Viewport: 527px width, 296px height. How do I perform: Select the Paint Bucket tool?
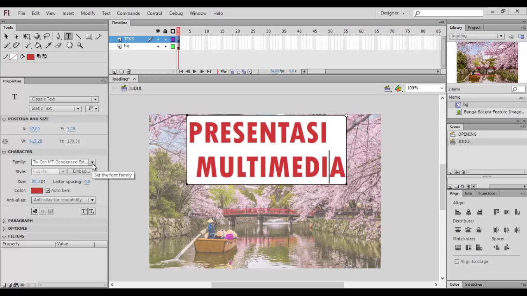pos(38,45)
